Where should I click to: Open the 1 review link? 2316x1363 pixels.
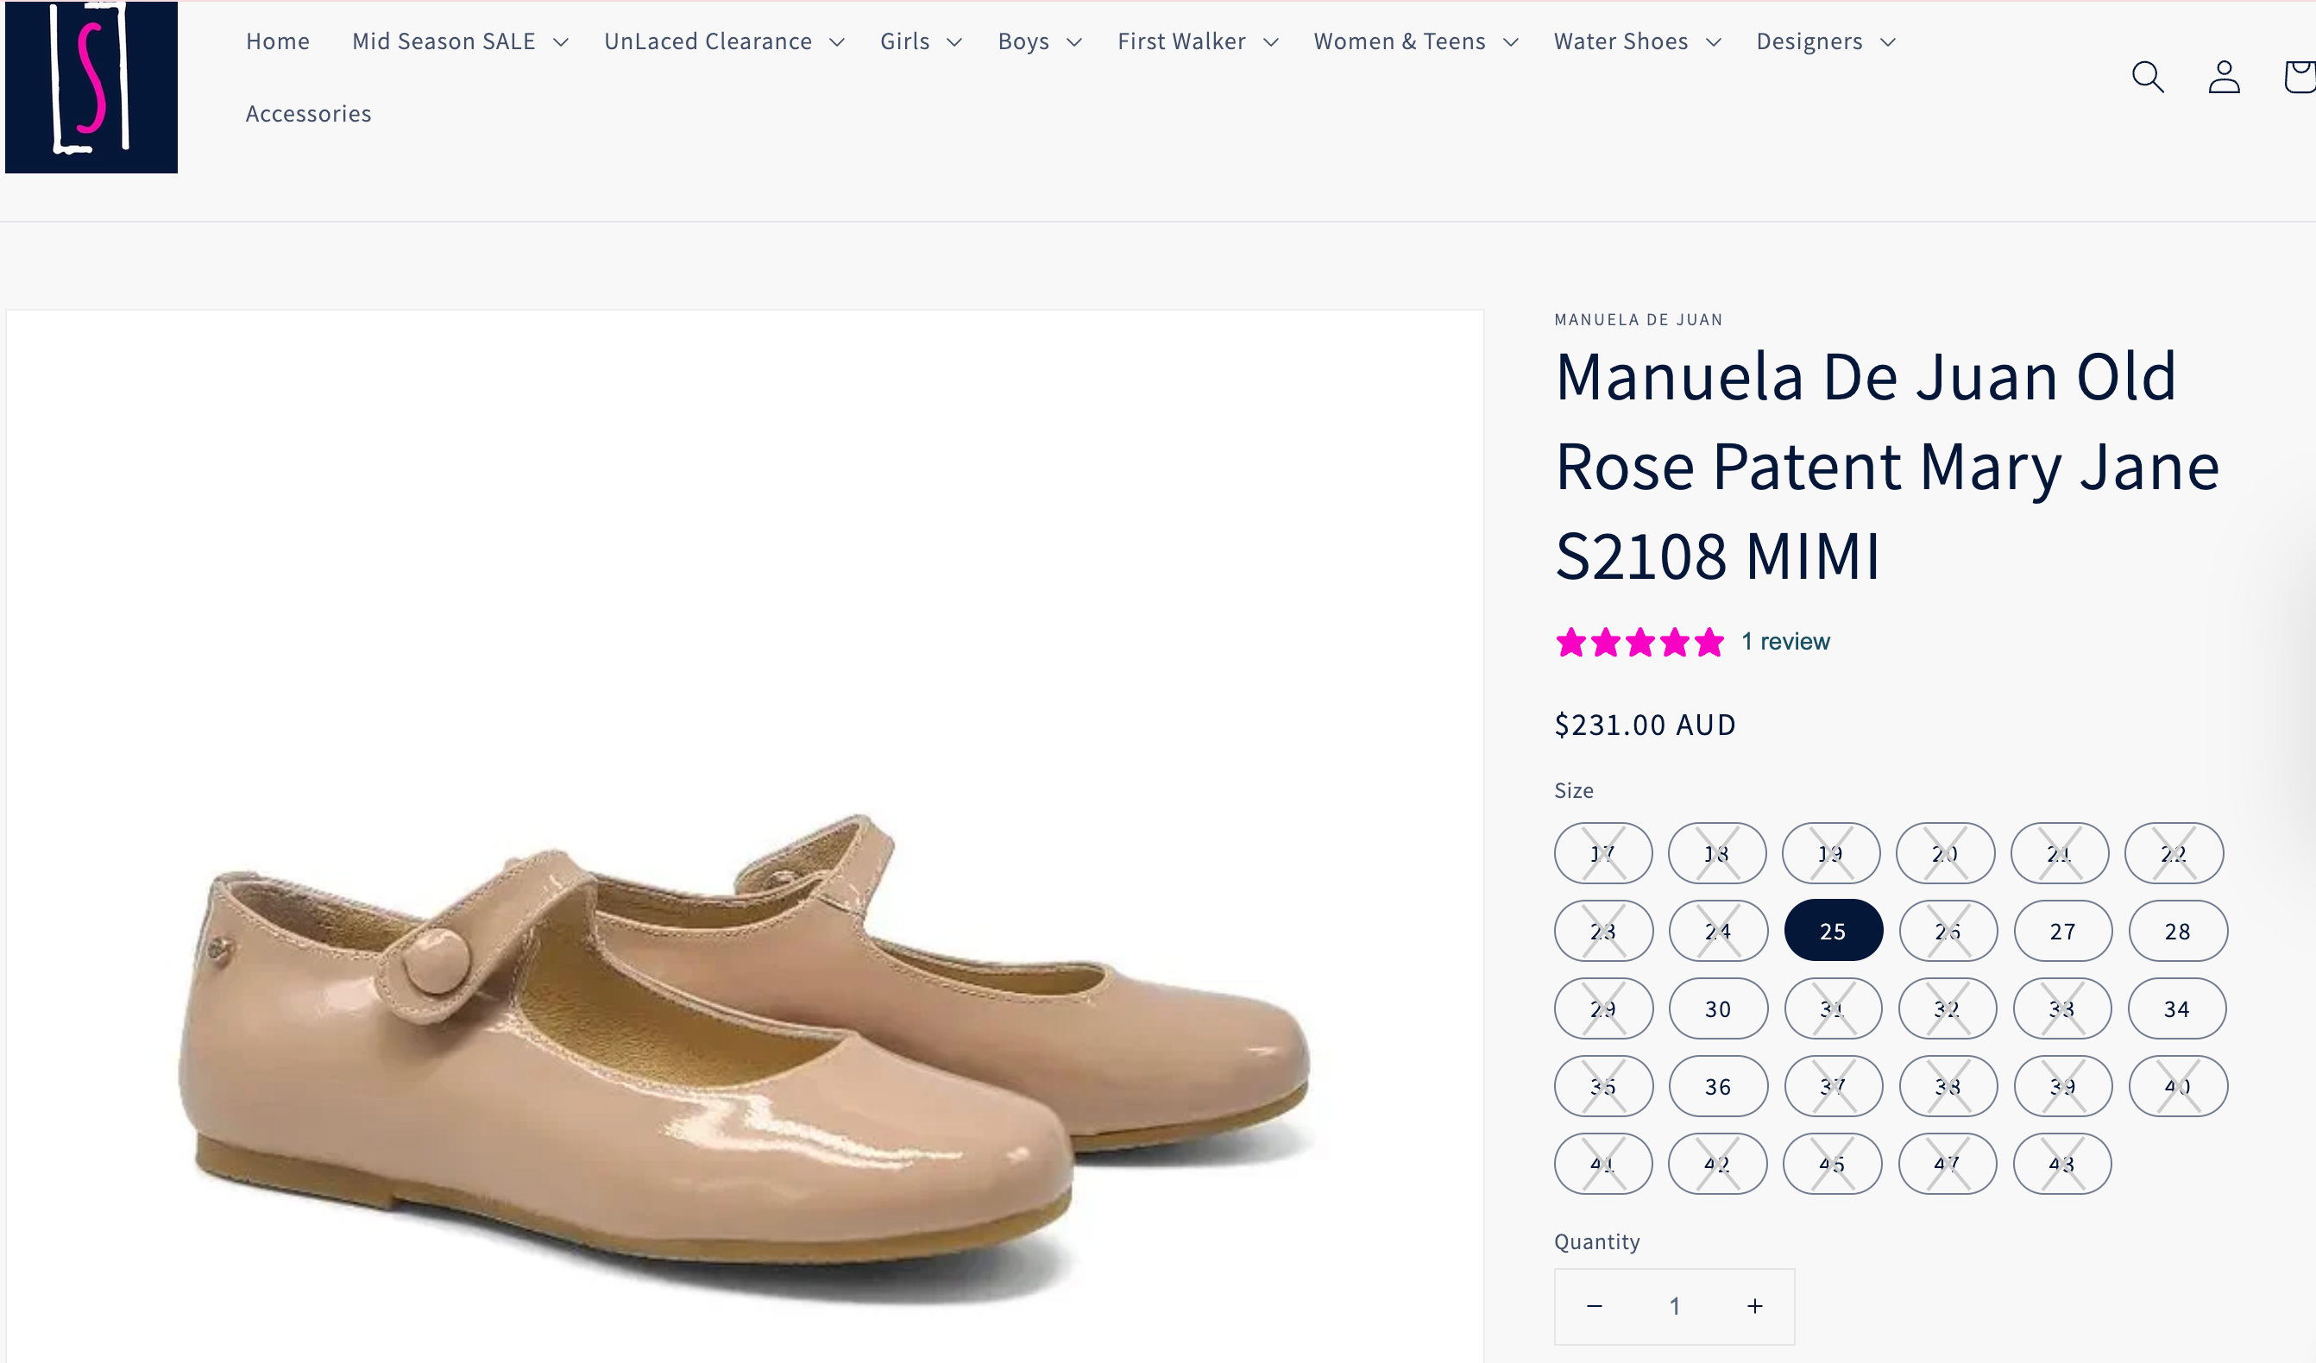[x=1784, y=642]
